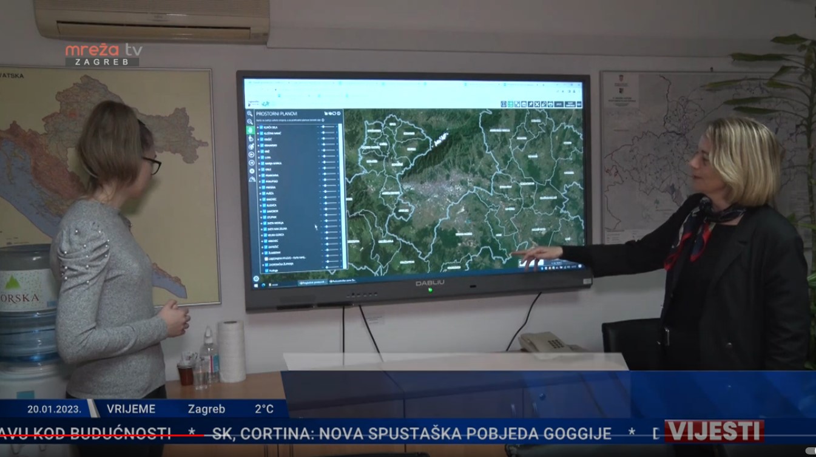Screen dimensions: 816x457
Task: Enable the unchecked layer under ŽUMBERAK
Action: (266, 258)
